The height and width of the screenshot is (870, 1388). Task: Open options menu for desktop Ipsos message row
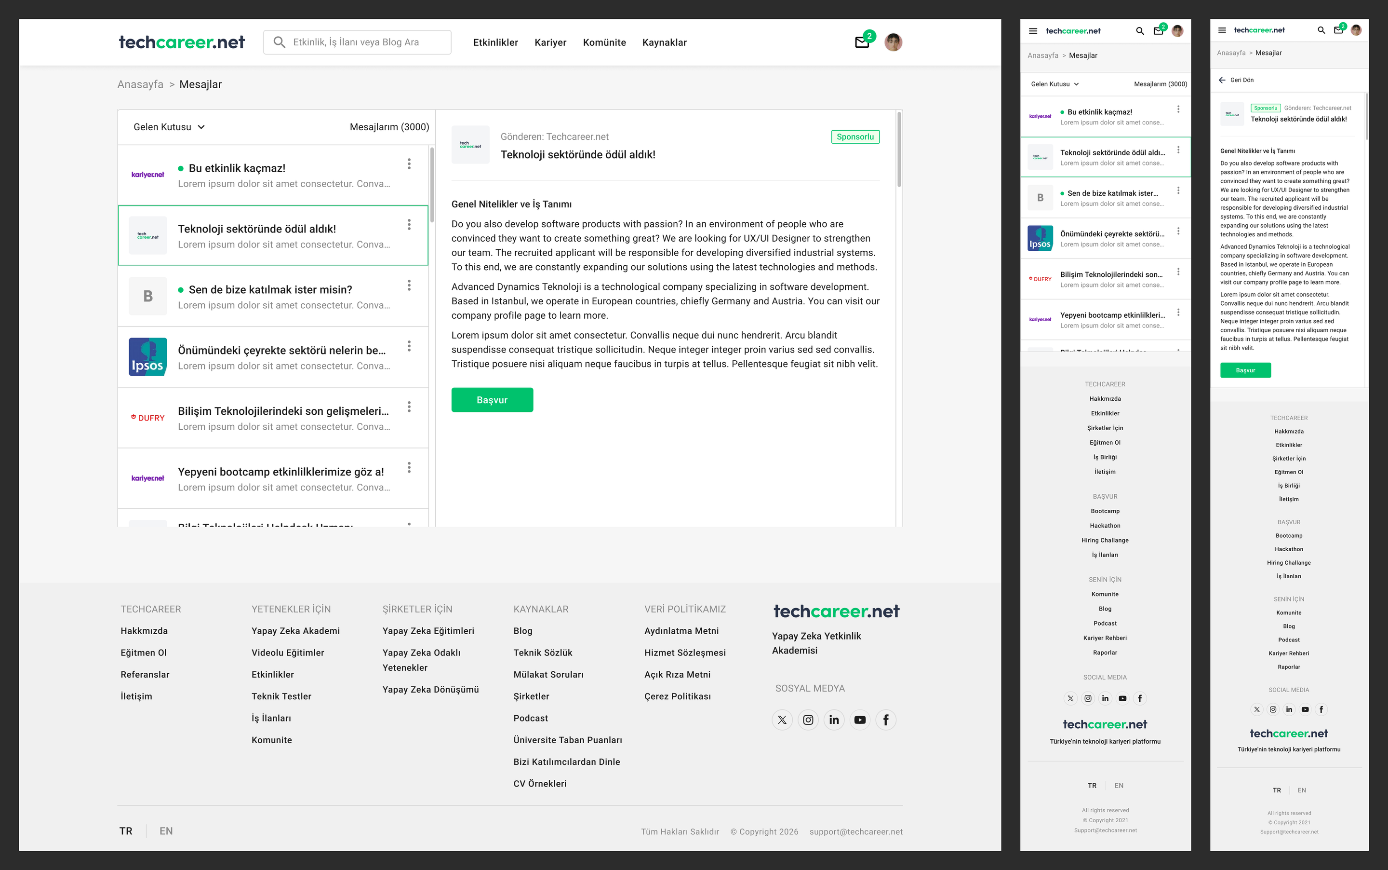point(409,346)
